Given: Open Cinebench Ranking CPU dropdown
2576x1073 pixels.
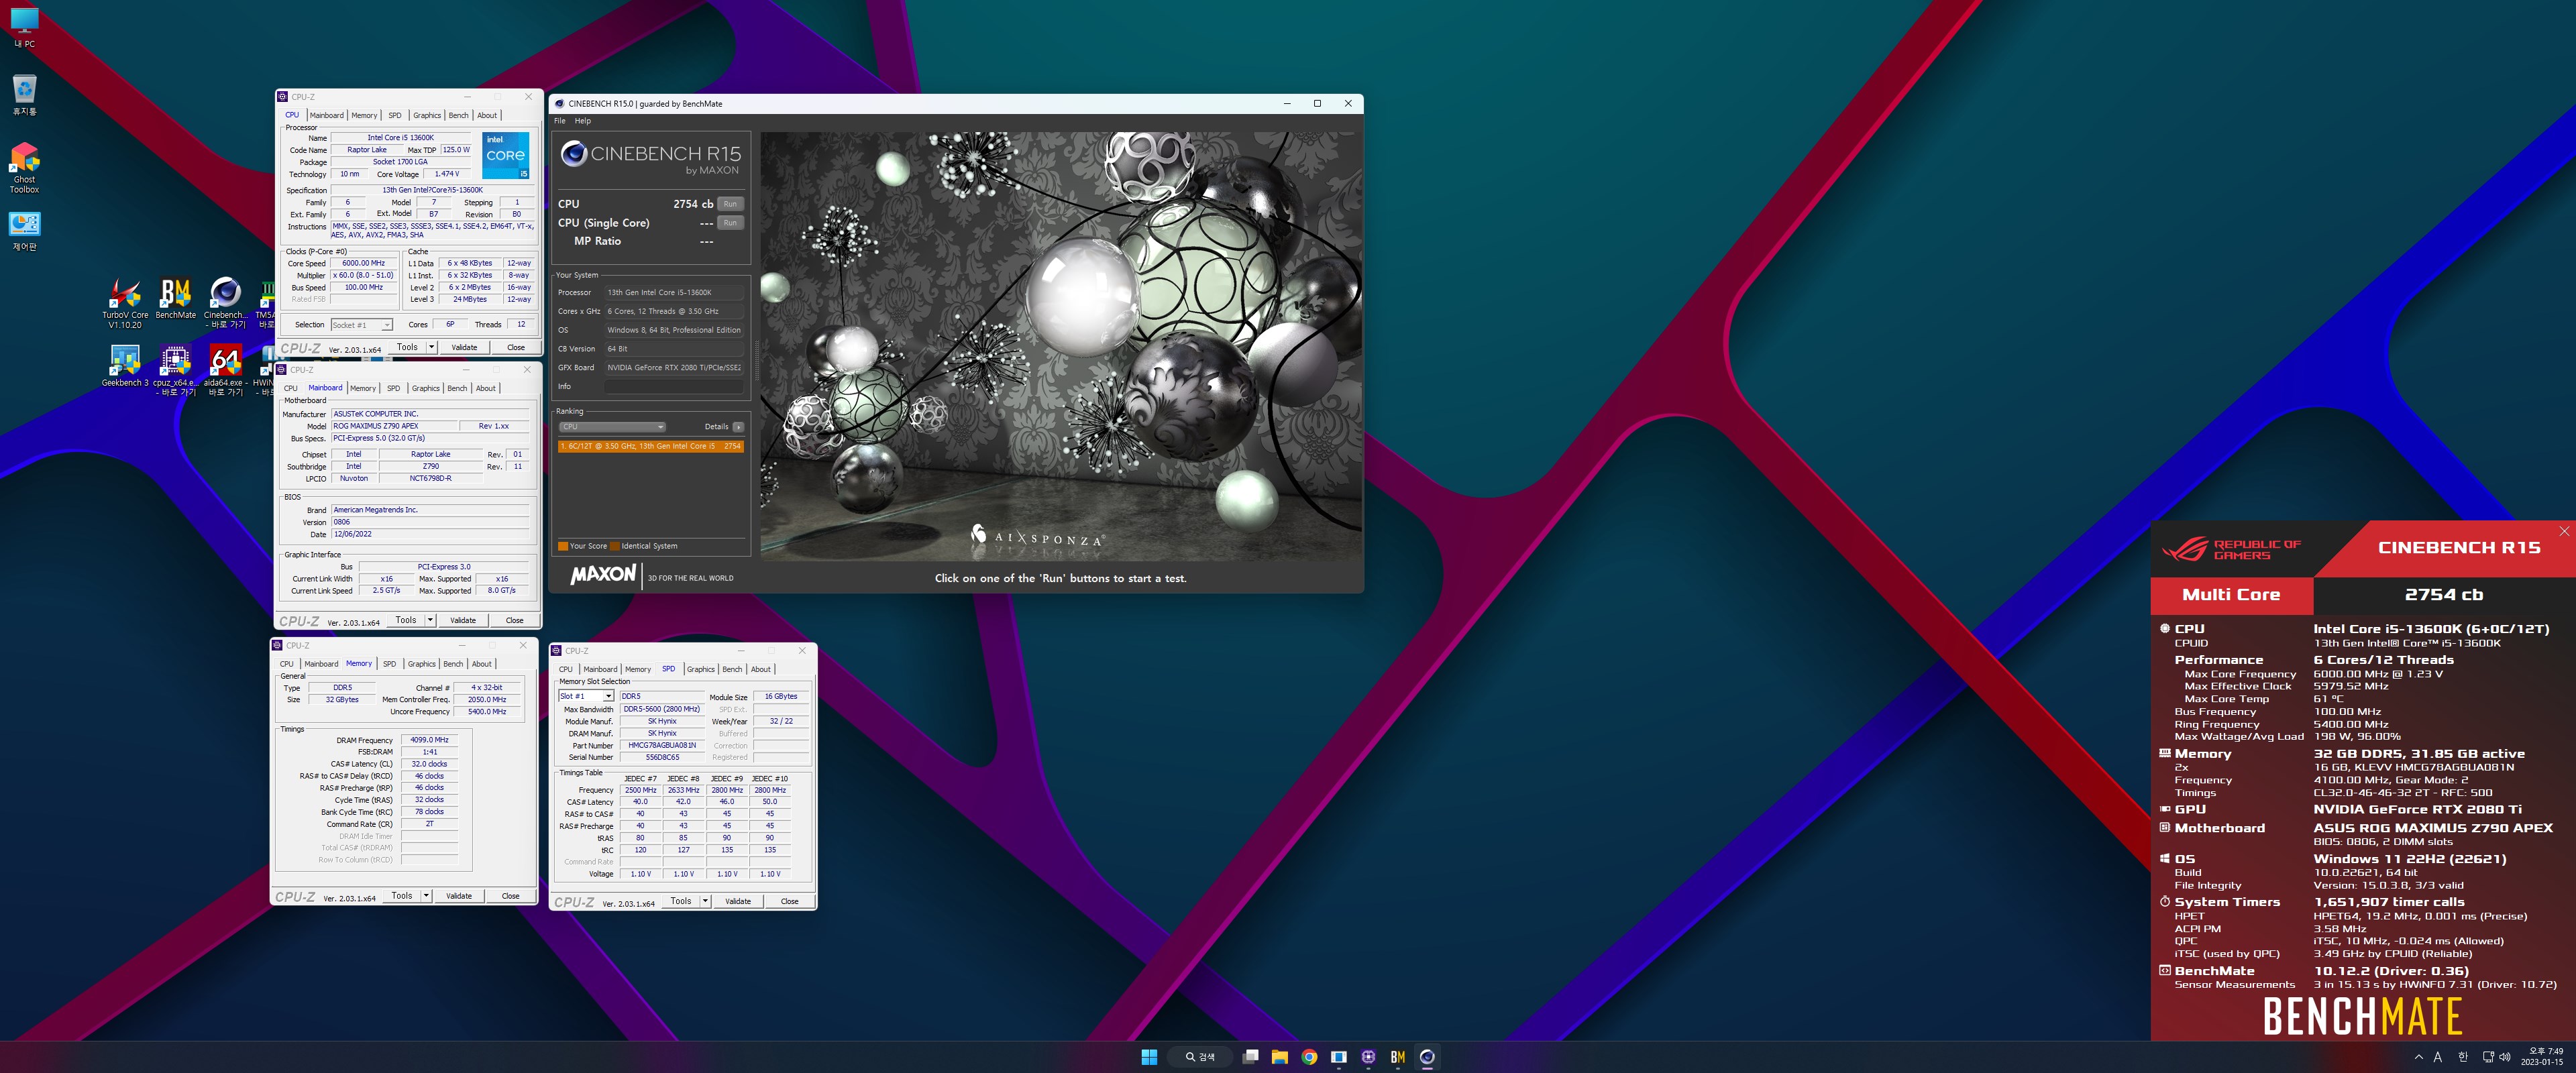Looking at the screenshot, I should pyautogui.click(x=612, y=427).
